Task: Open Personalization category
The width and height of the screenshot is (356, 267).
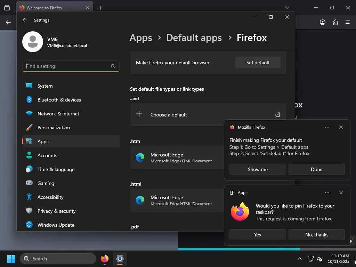Action: pos(71,128)
